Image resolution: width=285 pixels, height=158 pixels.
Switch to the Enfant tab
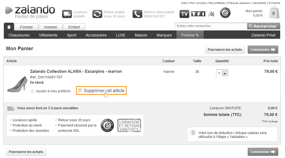click(74, 27)
